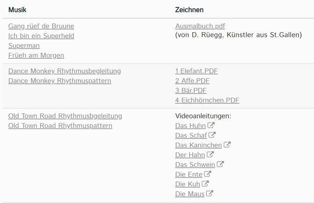
Task: Click external link icon beside Die Maus
Action: [209, 193]
